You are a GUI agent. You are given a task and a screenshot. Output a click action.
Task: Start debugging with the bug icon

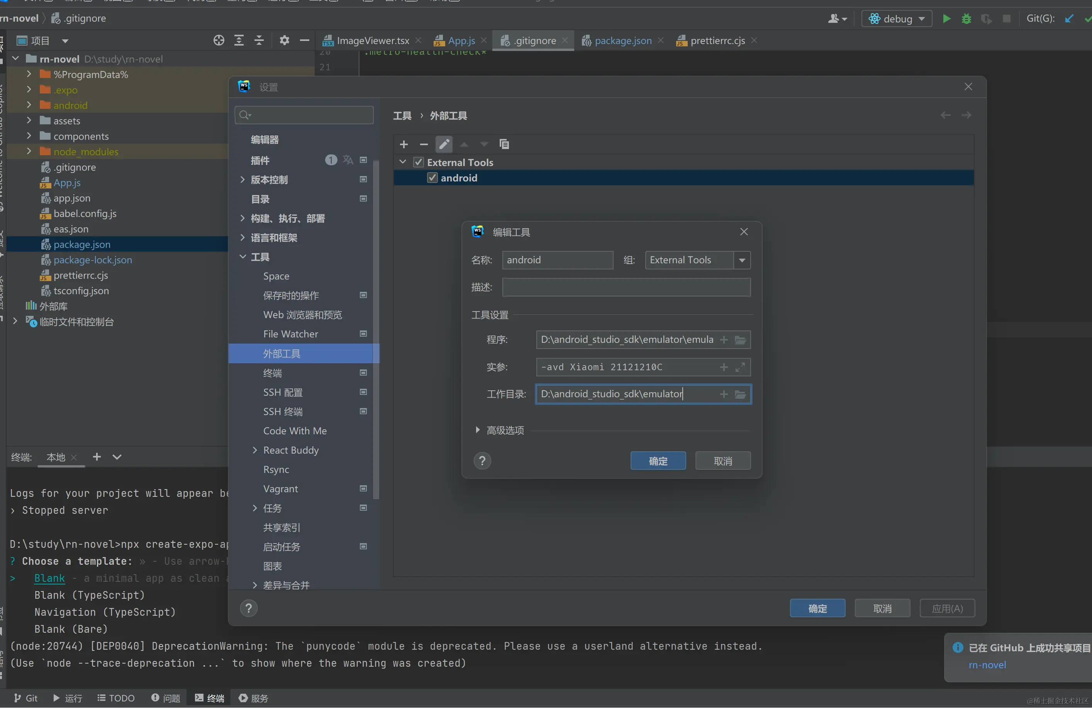coord(966,19)
